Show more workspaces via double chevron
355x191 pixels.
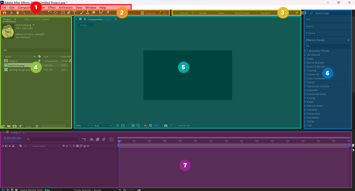click(x=297, y=13)
